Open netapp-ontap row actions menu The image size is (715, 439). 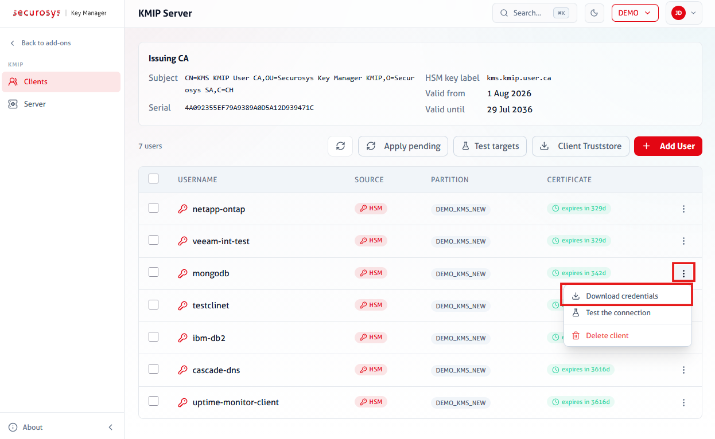pos(683,209)
